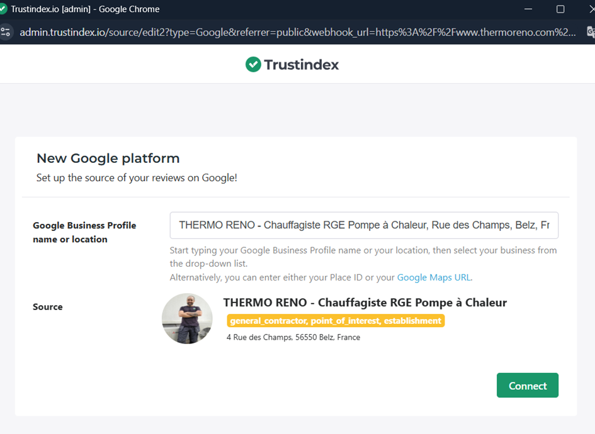Click the 'Source' label
Screen dimensions: 595x434
pos(47,307)
